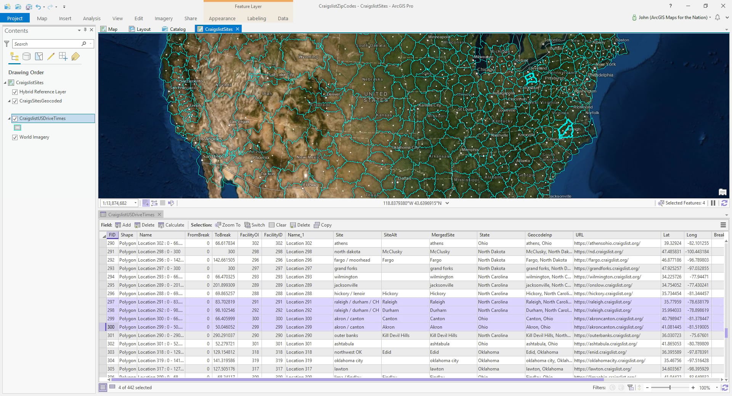
Task: Toggle CraigsSitesGeocoded layer checkbox
Action: [x=15, y=101]
